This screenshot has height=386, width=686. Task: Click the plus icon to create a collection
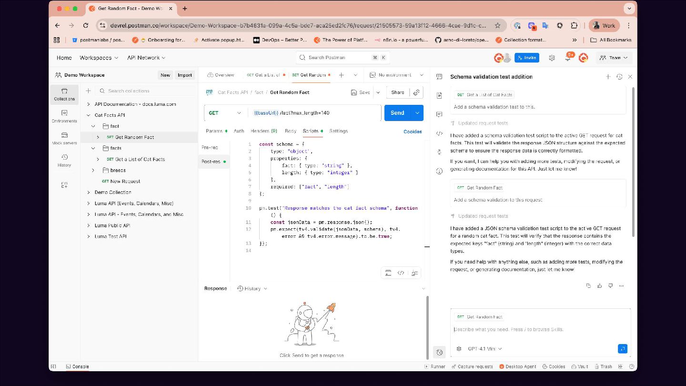(x=88, y=91)
